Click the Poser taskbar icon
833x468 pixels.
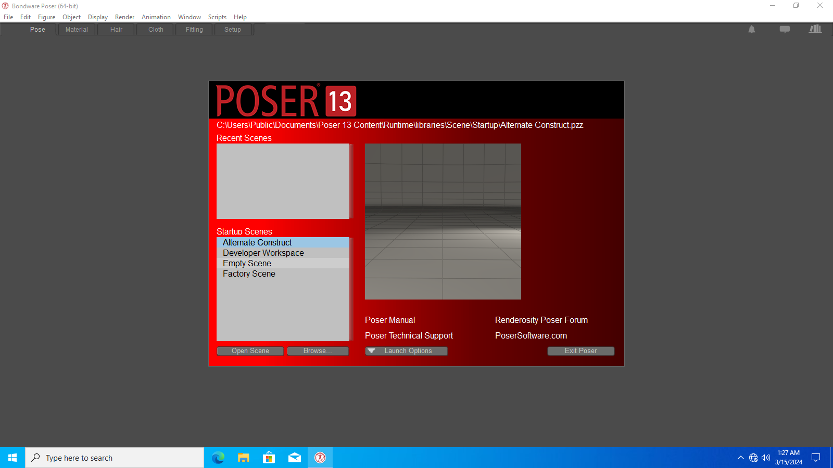(x=320, y=458)
